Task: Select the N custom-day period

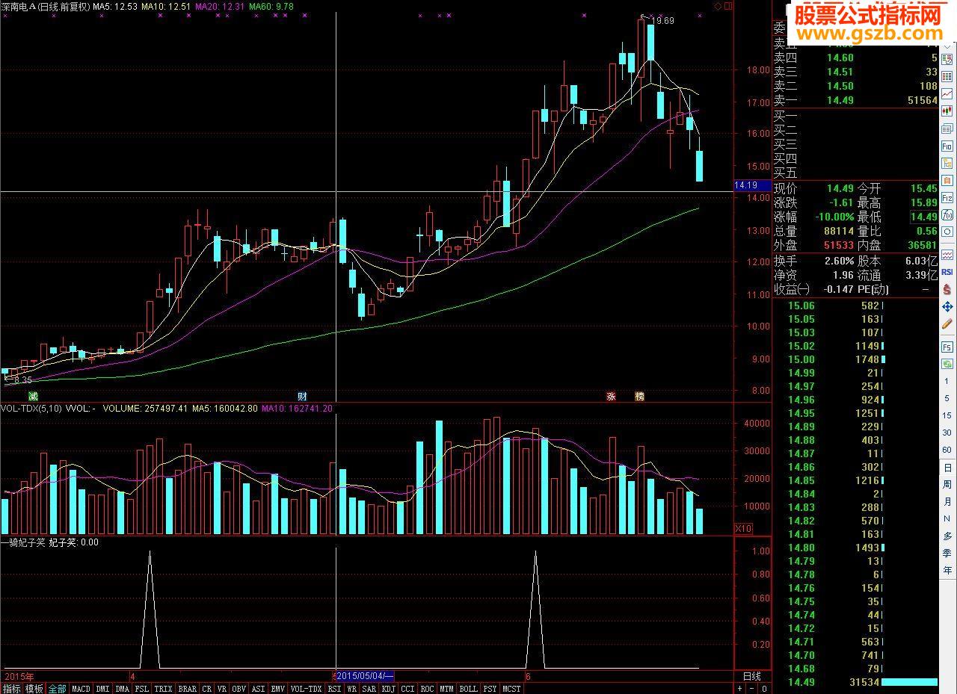Action: (947, 518)
